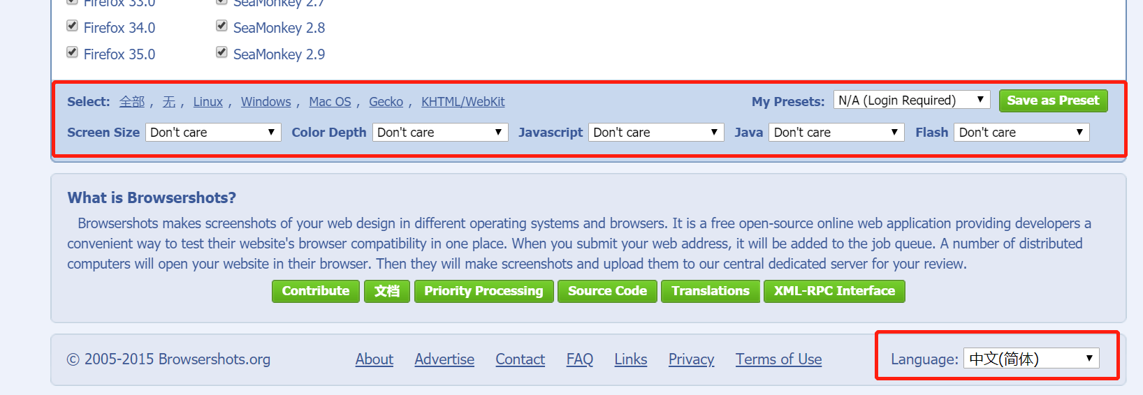Click the 文档 documentation button
The width and height of the screenshot is (1143, 395).
point(387,291)
